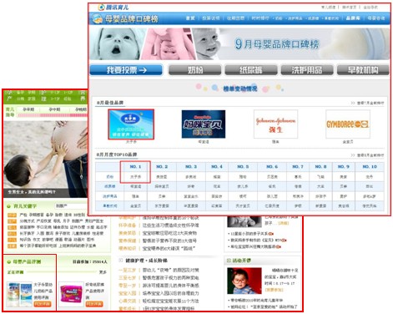The height and width of the screenshot is (314, 393).
Task: Click the baby with red glasses photo
Action: [x=244, y=281]
